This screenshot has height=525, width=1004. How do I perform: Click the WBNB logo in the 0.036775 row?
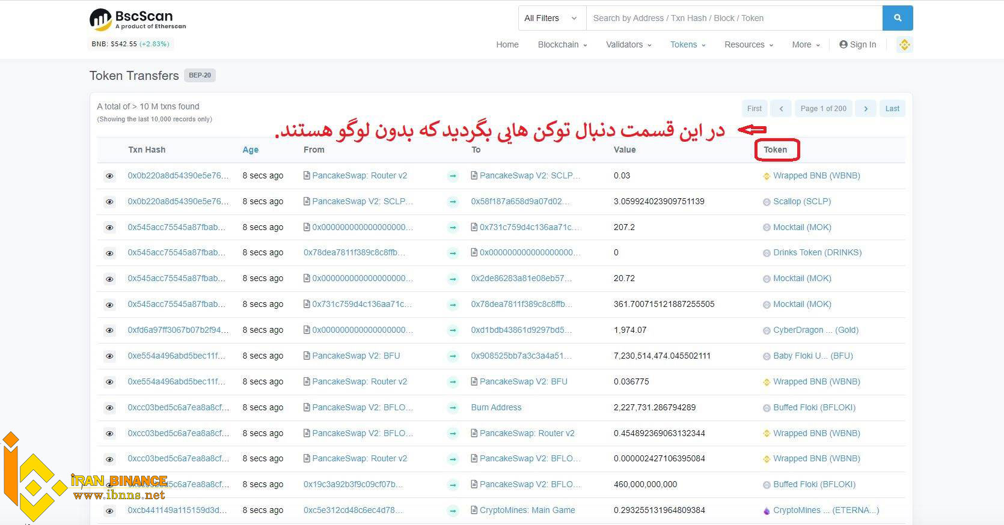pyautogui.click(x=767, y=382)
